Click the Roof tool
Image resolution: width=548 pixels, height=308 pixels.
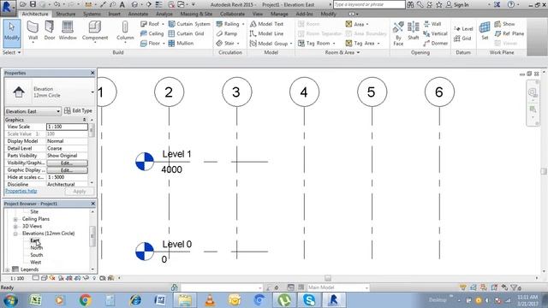tap(152, 24)
